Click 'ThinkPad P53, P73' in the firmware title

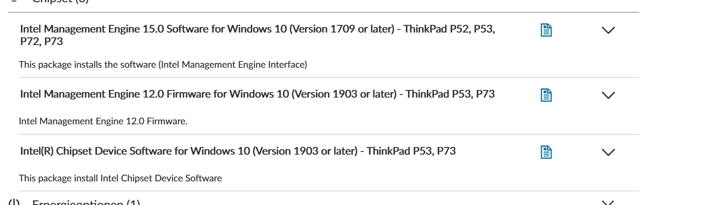coord(450,94)
